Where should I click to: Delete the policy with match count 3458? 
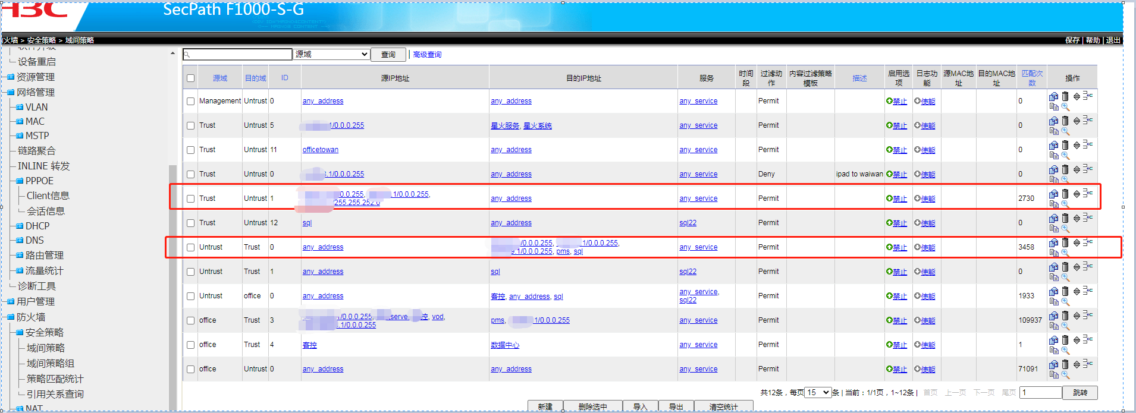1065,242
